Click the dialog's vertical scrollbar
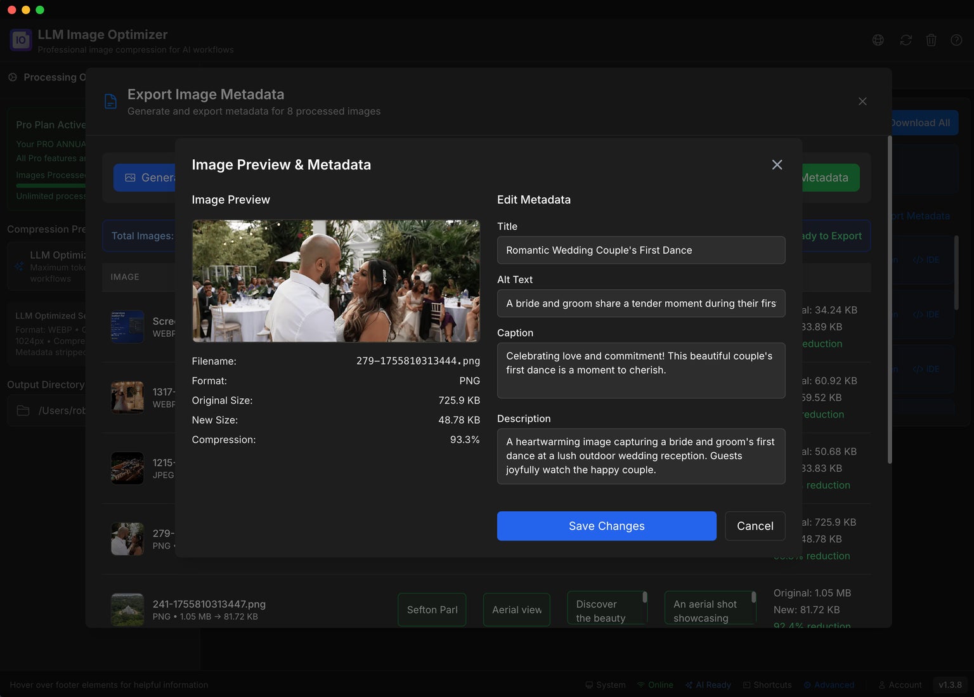The height and width of the screenshot is (697, 974). point(890,300)
